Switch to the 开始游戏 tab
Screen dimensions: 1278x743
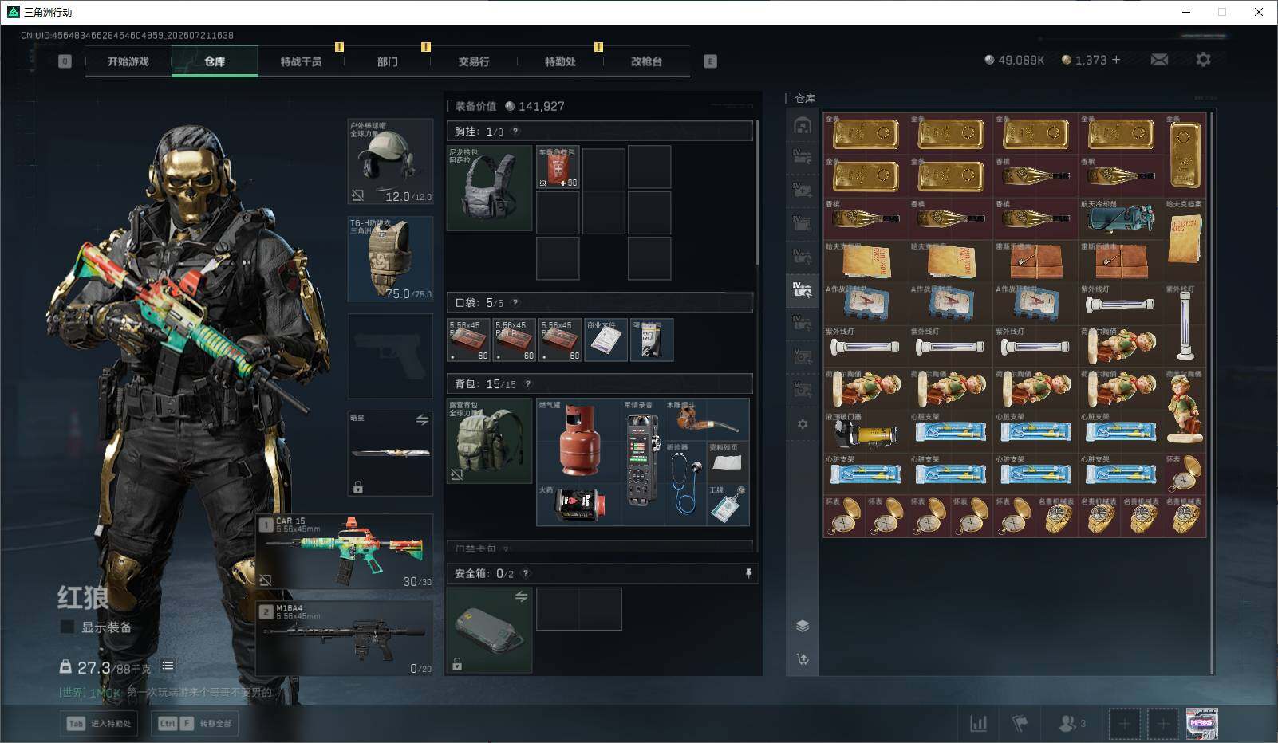click(x=128, y=61)
